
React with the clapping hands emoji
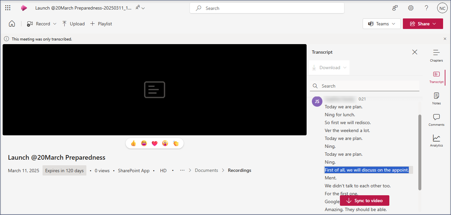176,143
